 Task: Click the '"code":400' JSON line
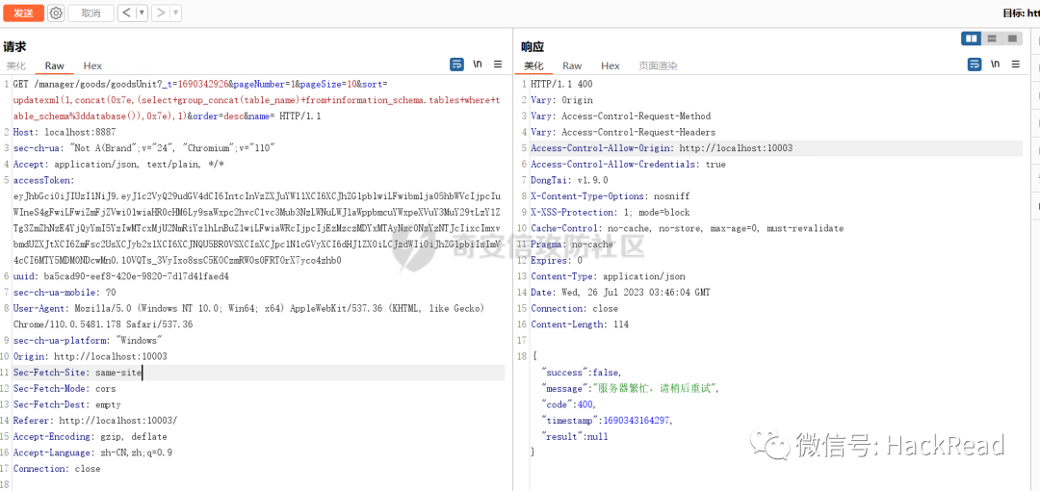tap(569, 404)
